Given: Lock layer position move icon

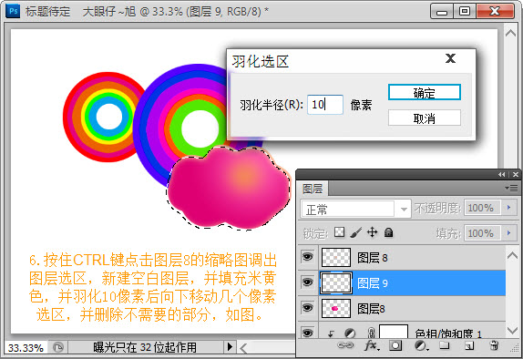Looking at the screenshot, I should (x=373, y=232).
